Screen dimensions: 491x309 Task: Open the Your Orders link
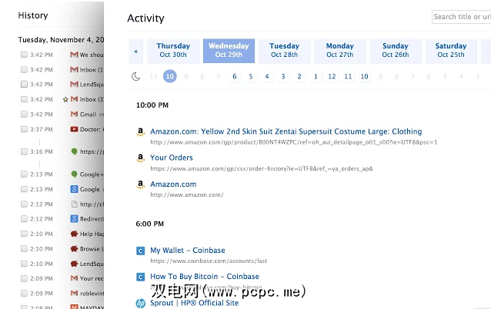pos(172,158)
